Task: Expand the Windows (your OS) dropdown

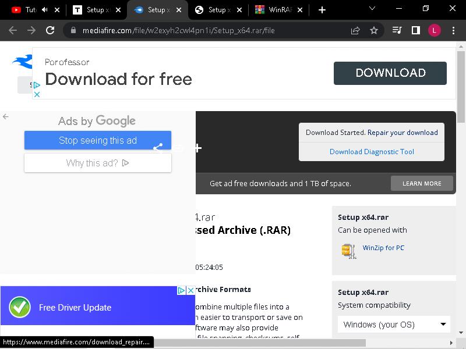Action: tap(394, 324)
